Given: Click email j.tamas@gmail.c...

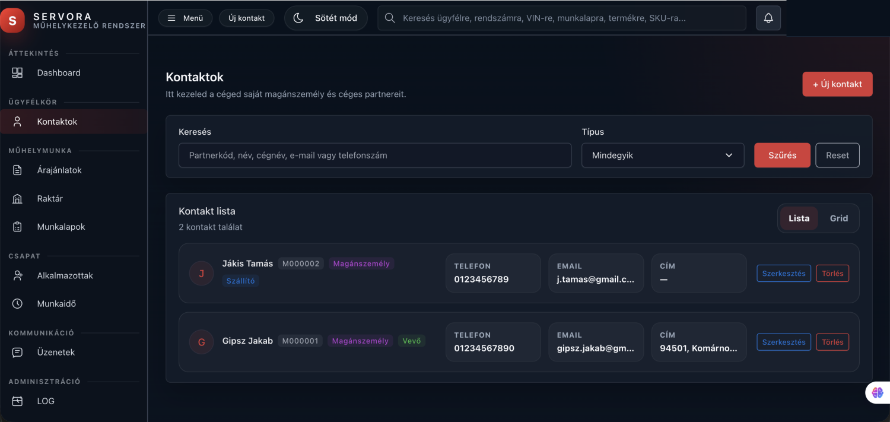Looking at the screenshot, I should coord(596,279).
